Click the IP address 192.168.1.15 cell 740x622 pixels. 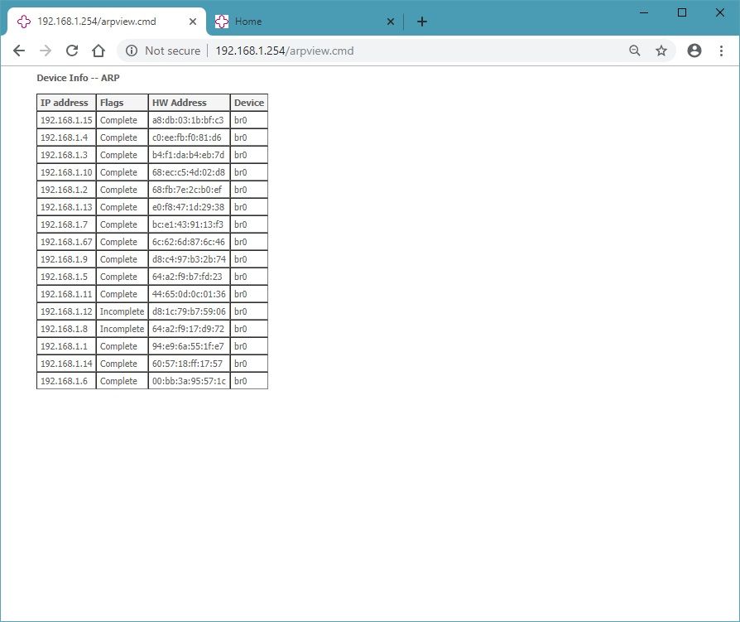pos(66,120)
